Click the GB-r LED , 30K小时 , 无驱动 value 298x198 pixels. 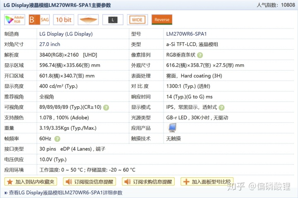(197, 118)
